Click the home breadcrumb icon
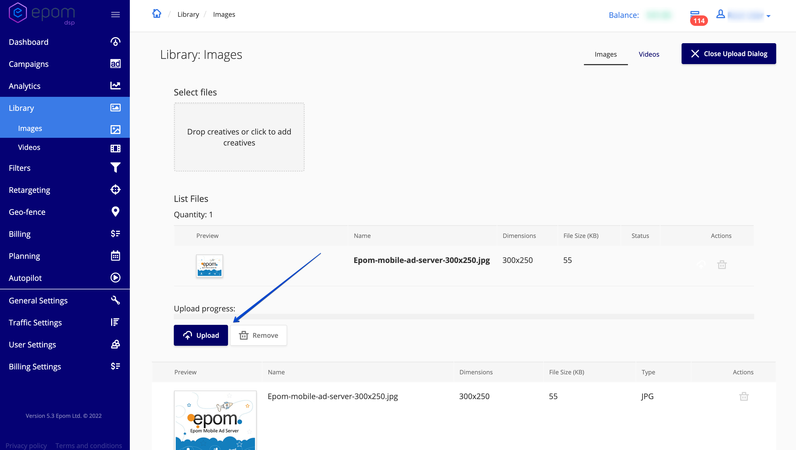Screen dimensions: 796x450 (157, 14)
